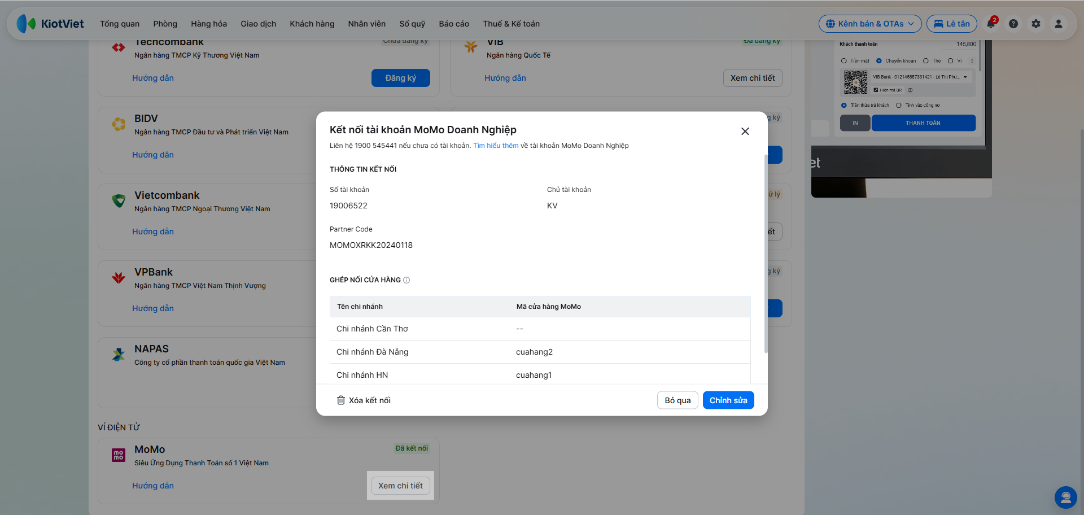
Task: Close the MoMo connection dialog
Action: point(745,131)
